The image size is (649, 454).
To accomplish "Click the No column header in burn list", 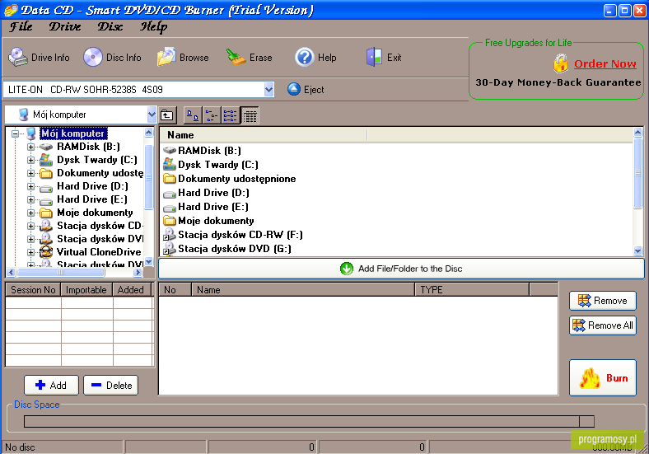I will pyautogui.click(x=175, y=289).
